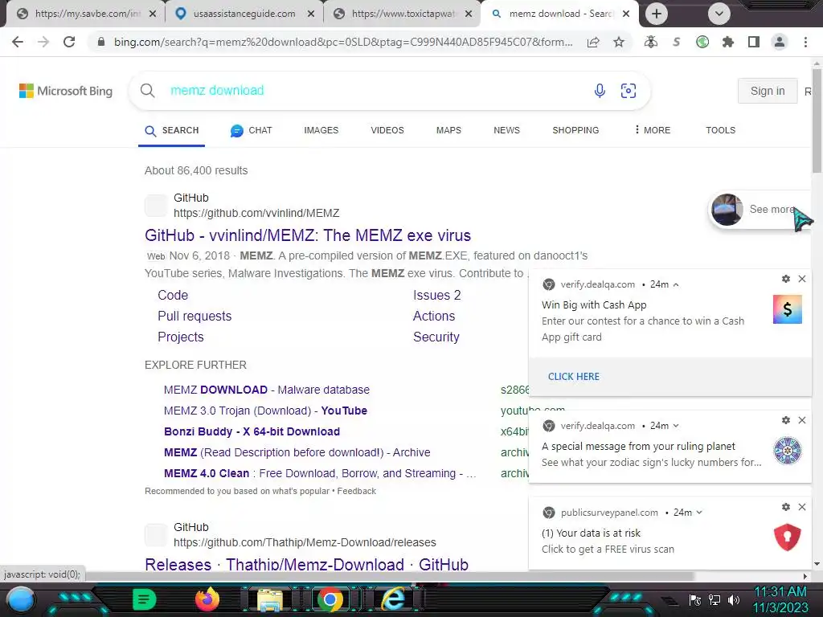The height and width of the screenshot is (617, 823).
Task: Close the usaassistanceguide.com tab
Action: pos(311,14)
